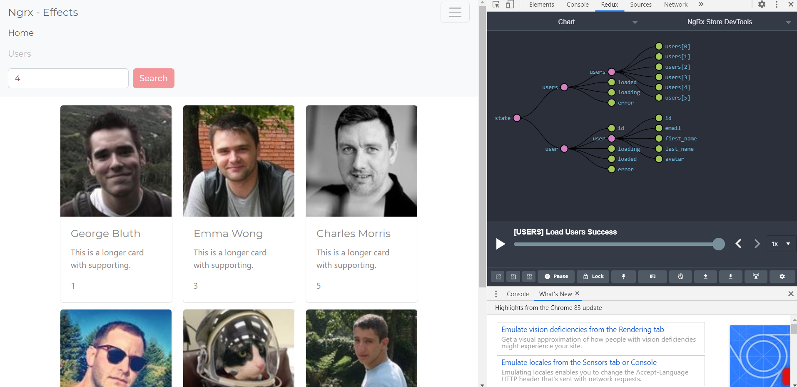Step to the previous action

click(738, 244)
